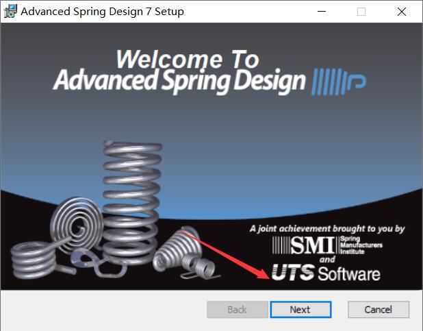Click the 'Advanced Spring Design' banner text
423x331 pixels.
[x=179, y=81]
